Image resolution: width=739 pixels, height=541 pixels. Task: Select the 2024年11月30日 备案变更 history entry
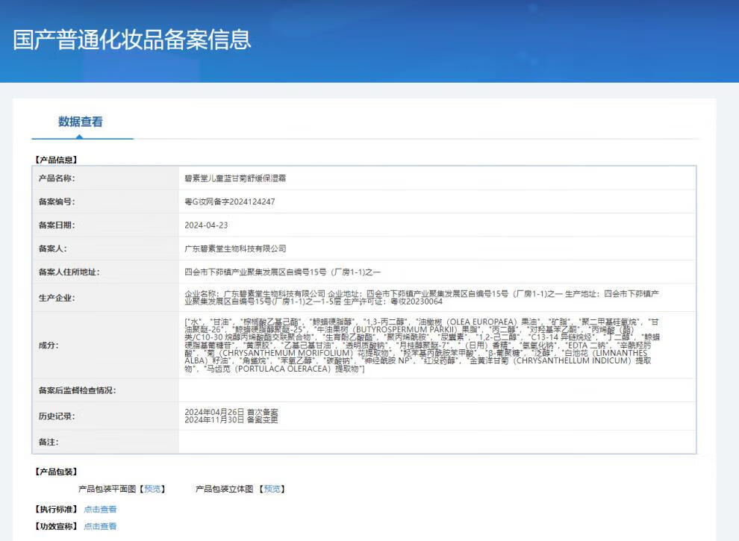231,420
